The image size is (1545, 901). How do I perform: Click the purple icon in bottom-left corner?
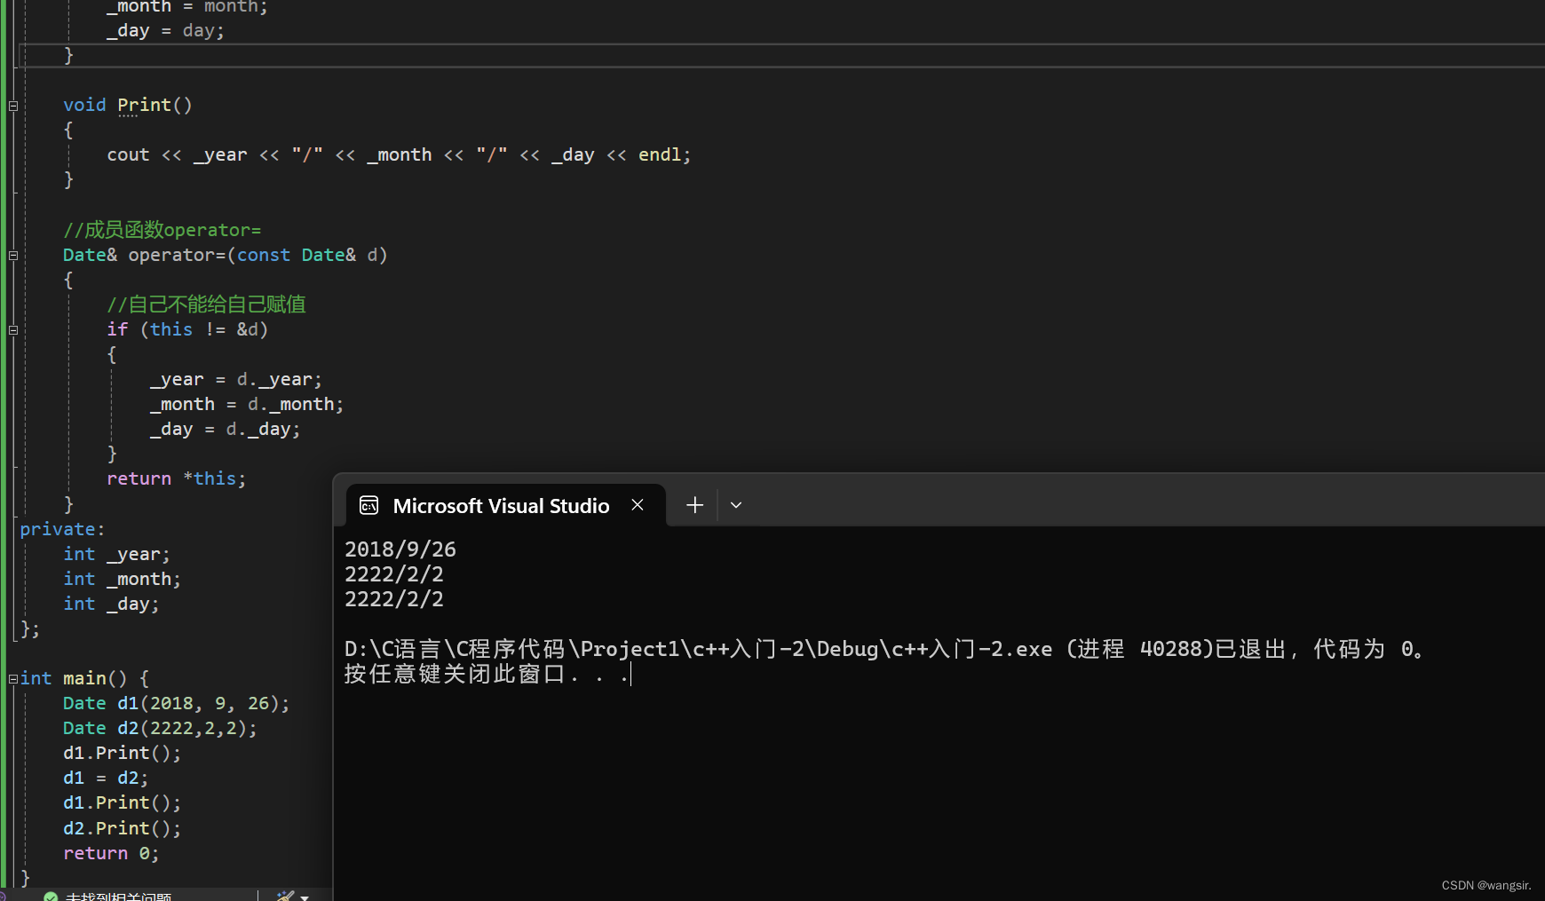pos(4,897)
